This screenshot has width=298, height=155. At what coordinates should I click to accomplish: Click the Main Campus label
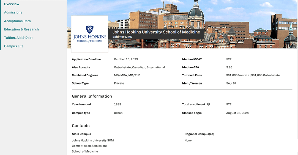click(x=81, y=134)
